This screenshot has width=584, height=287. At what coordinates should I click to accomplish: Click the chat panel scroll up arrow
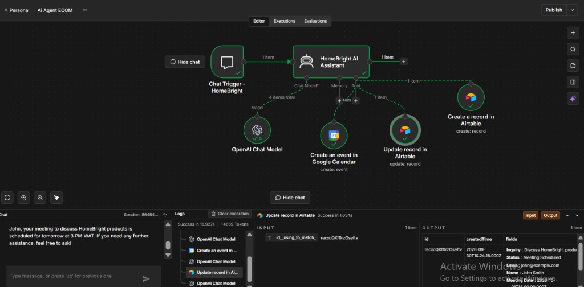[168, 224]
